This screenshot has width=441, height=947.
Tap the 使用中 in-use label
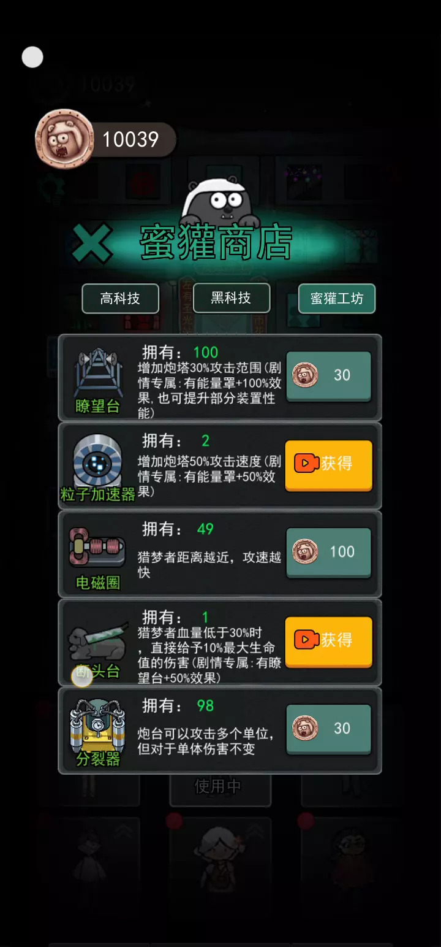point(218,786)
